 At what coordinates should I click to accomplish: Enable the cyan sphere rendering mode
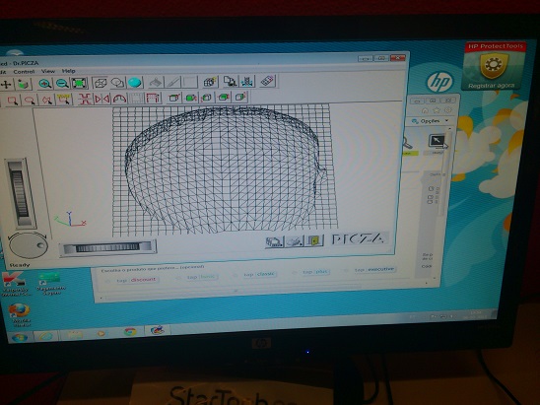134,82
